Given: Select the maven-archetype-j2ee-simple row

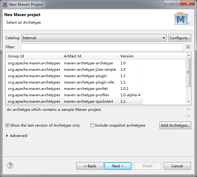Looking at the screenshot, I should point(74,70).
